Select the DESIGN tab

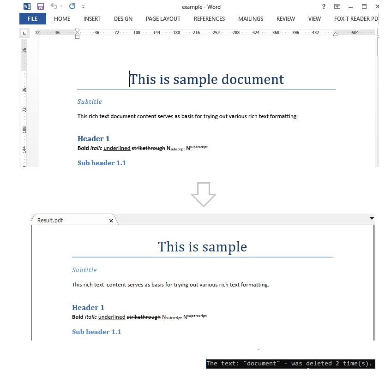[123, 18]
